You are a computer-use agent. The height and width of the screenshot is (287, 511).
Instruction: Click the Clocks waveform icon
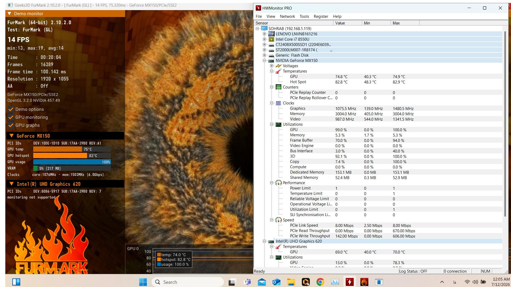point(278,103)
